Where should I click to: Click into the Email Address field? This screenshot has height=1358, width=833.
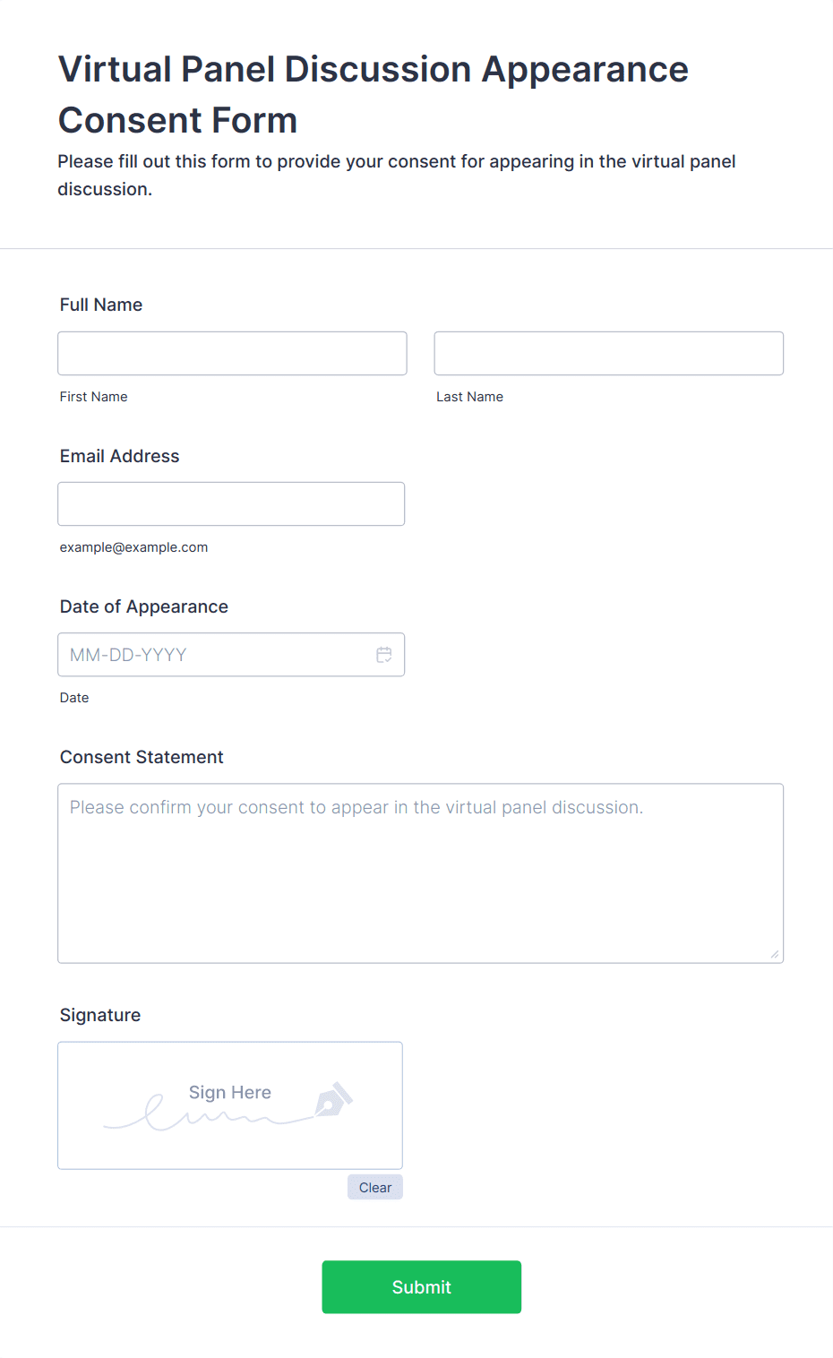click(x=231, y=504)
